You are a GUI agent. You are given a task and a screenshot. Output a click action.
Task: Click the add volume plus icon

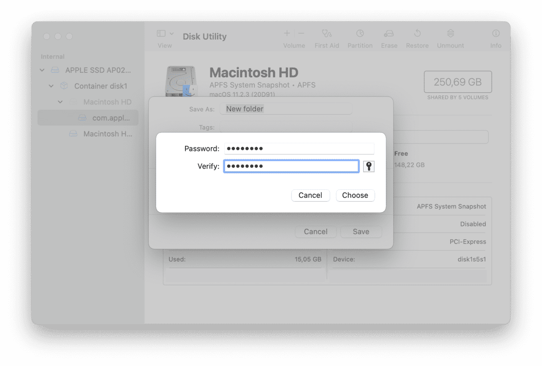tap(287, 33)
